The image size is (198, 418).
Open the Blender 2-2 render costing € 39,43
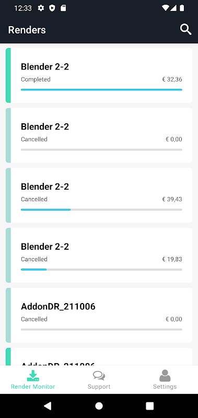point(99,195)
